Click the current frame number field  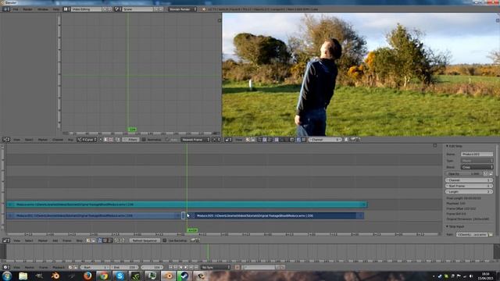pyautogui.click(x=152, y=267)
